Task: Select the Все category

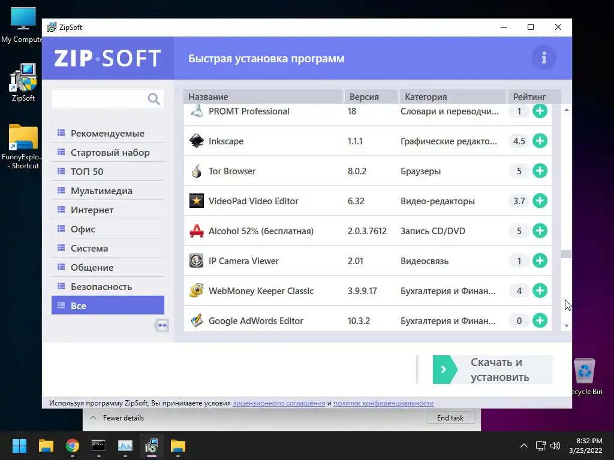Action: [108, 305]
